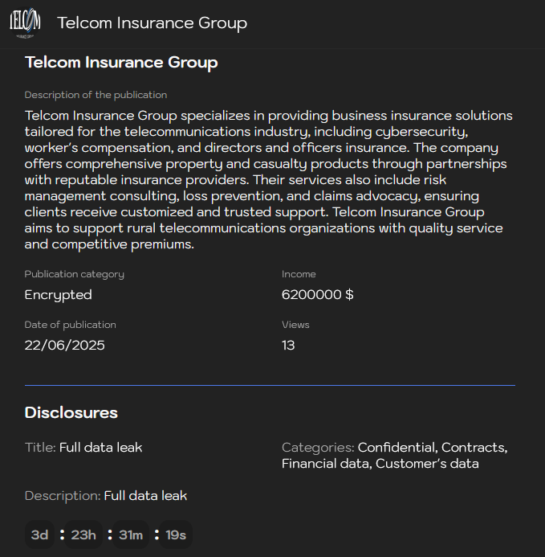
Task: Click the company description paragraph text
Action: click(269, 180)
